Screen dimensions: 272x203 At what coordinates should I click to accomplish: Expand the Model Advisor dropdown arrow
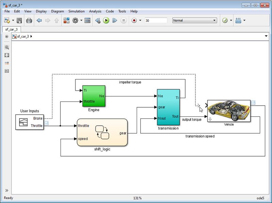pyautogui.click(x=231, y=21)
